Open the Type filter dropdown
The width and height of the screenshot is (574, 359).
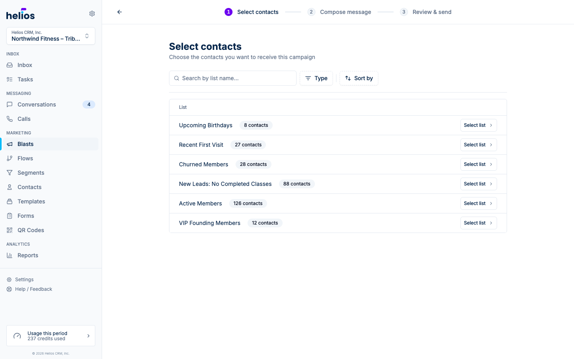[x=316, y=78]
